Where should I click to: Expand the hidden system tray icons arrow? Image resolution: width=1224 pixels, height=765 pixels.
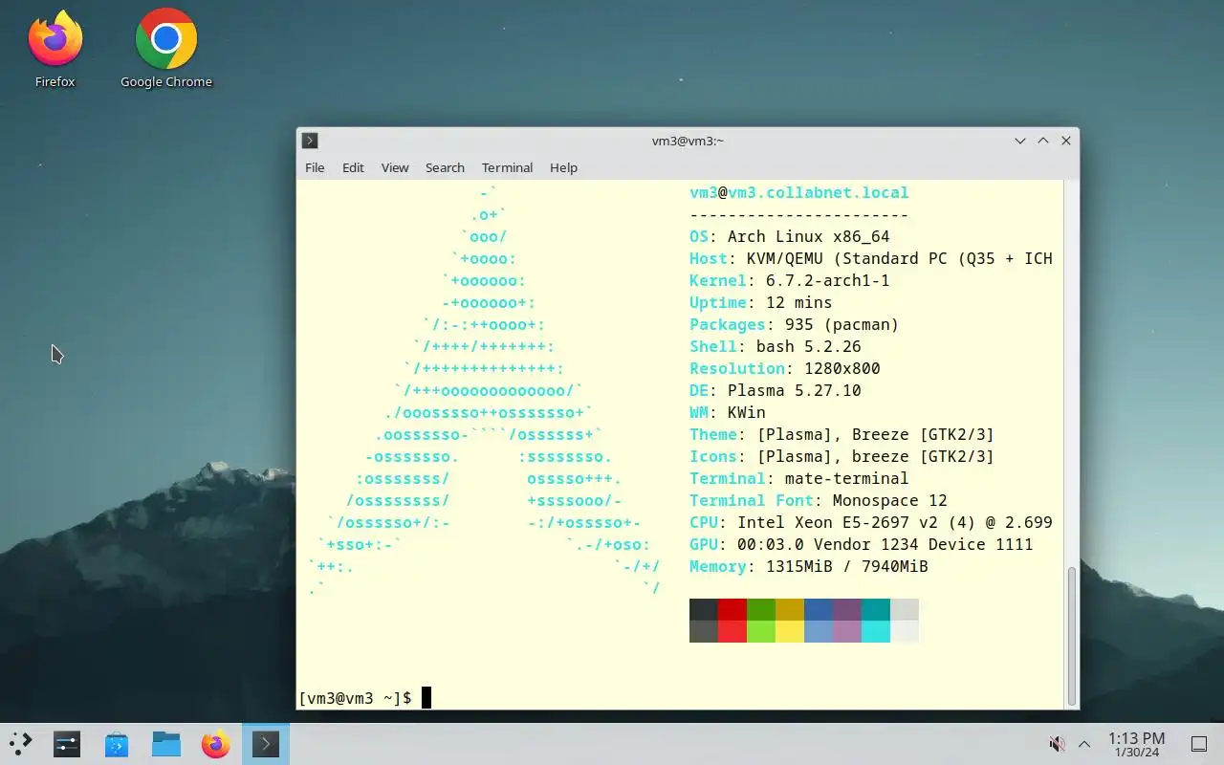(1084, 744)
